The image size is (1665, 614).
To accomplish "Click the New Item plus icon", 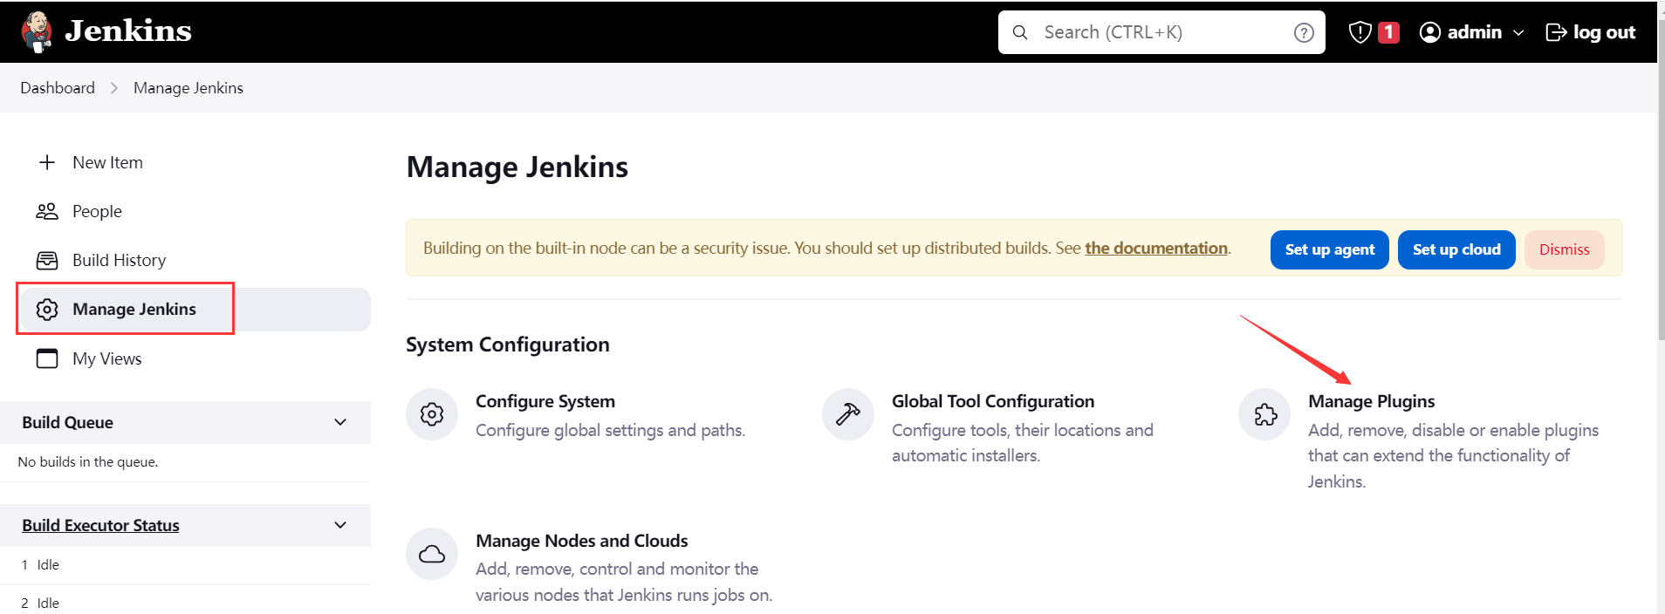I will click(x=47, y=162).
